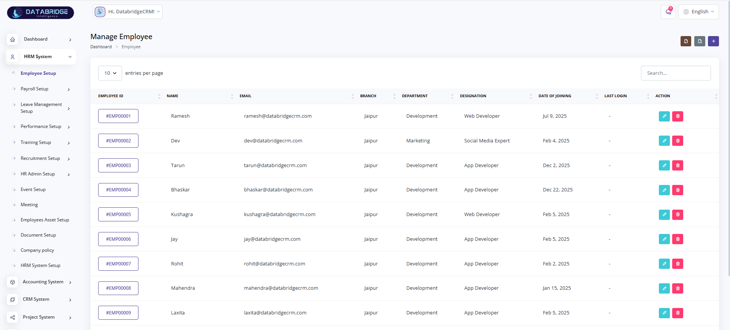Image resolution: width=730 pixels, height=330 pixels.
Task: Click the Project System share icon
Action: pyautogui.click(x=13, y=317)
